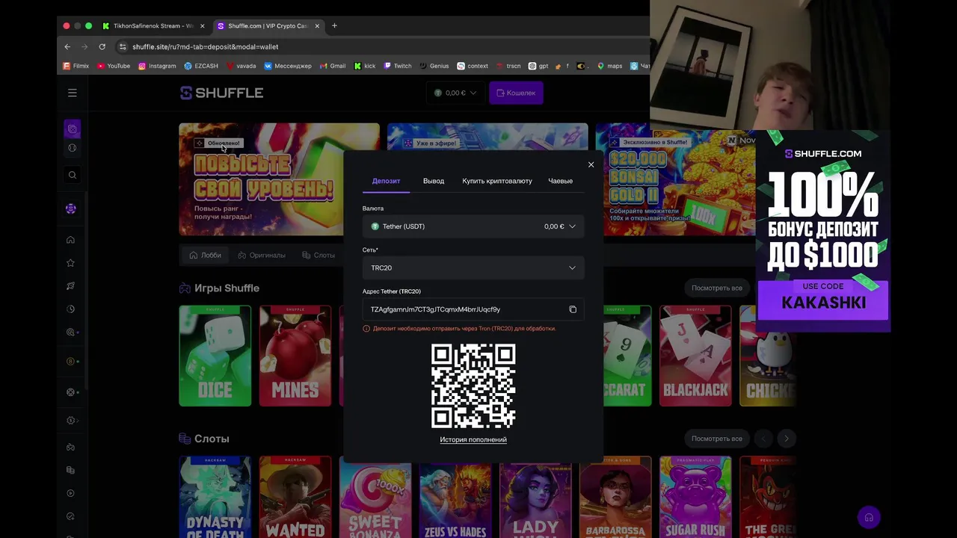957x538 pixels.
Task: Open the Sweet Bonanza slot thumbnail
Action: [375, 497]
